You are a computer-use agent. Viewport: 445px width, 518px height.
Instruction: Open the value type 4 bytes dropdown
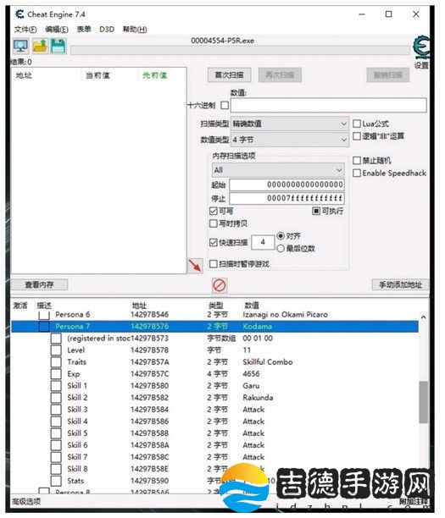tap(290, 140)
